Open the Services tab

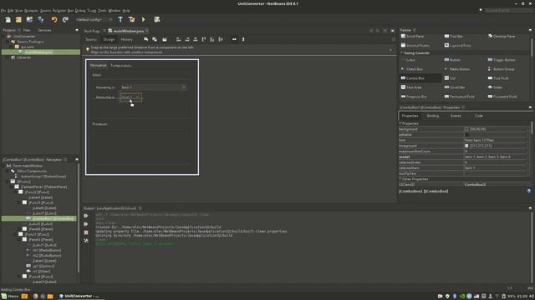(44, 30)
